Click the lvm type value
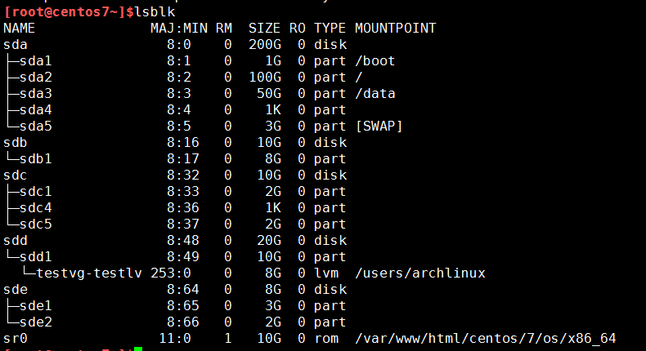 pos(326,273)
